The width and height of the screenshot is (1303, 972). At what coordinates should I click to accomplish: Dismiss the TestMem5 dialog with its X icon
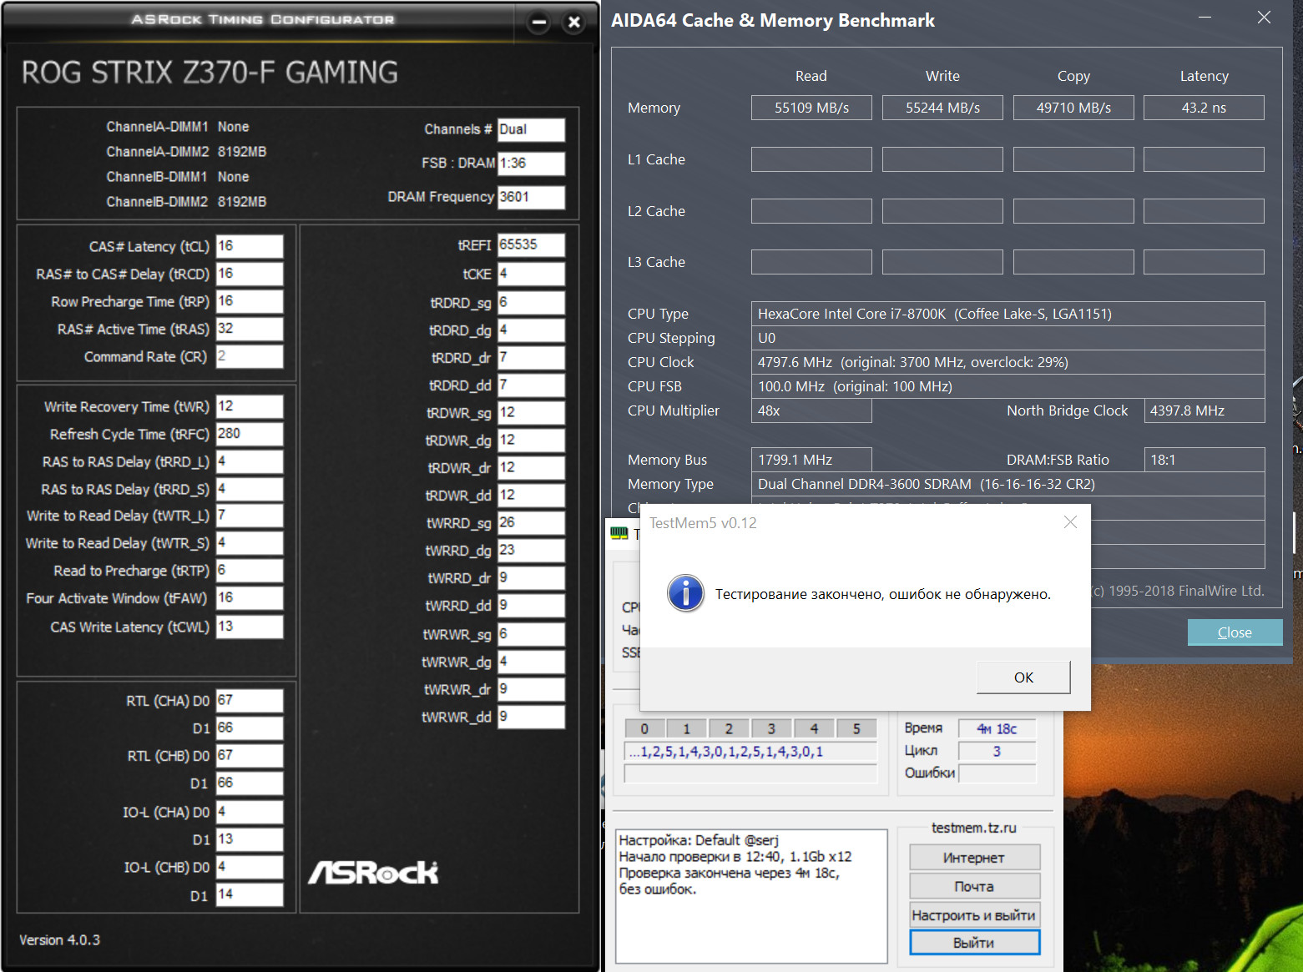click(1070, 522)
